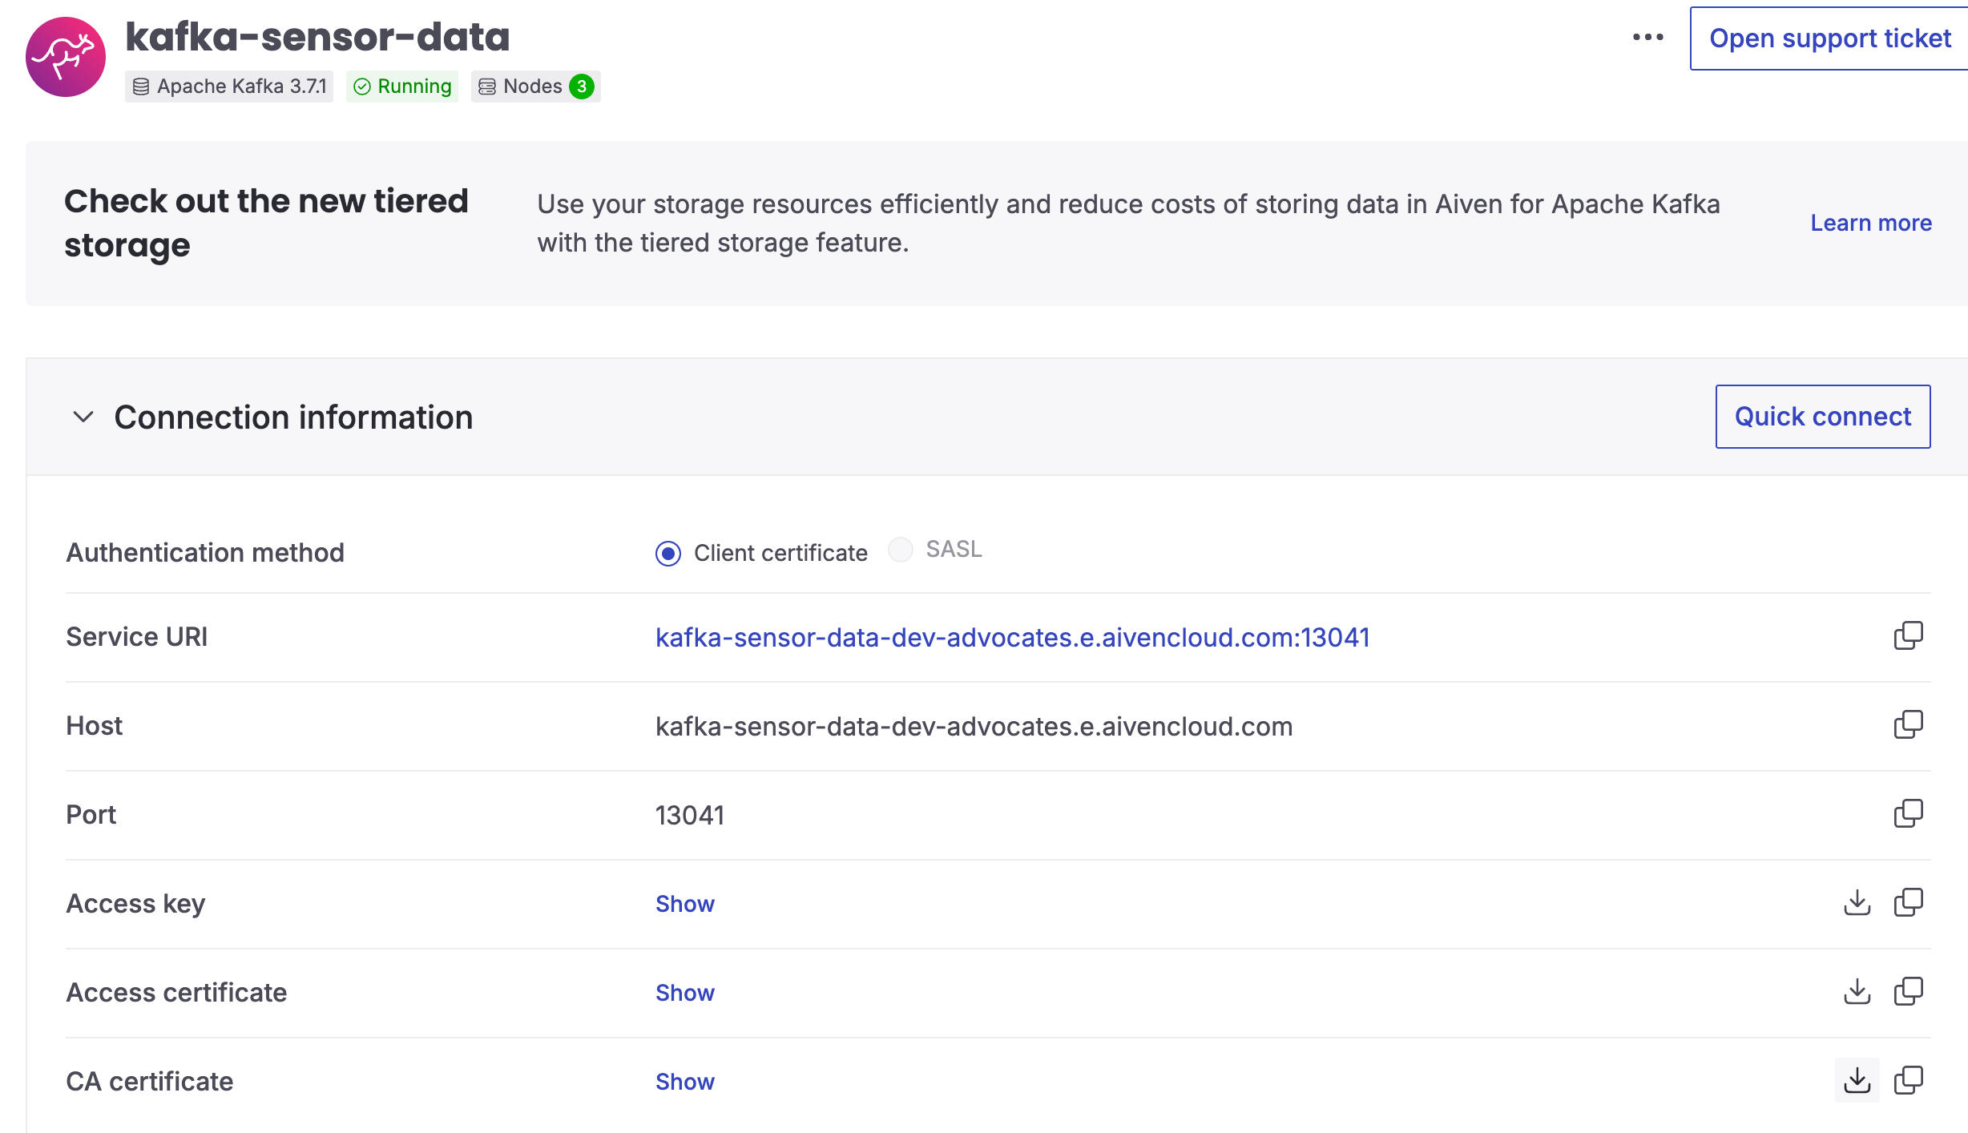Copy the CA certificate

point(1908,1080)
